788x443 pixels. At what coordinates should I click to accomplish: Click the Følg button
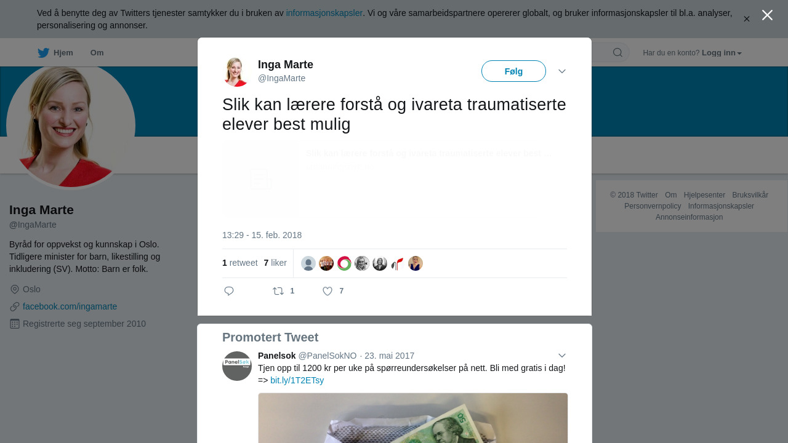pos(513,71)
